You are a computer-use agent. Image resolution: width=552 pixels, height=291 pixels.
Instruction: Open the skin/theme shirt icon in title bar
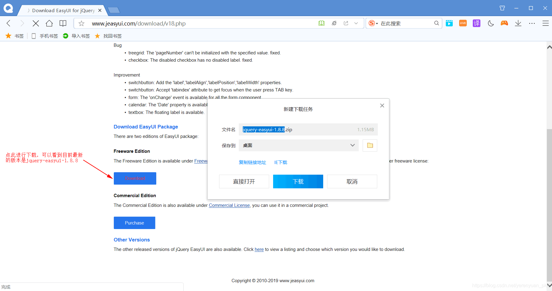502,8
